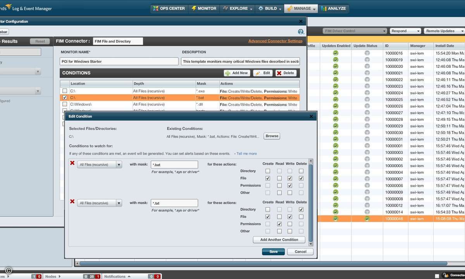Image resolution: width=465 pixels, height=279 pixels.
Task: Uncheck Directory Delete for the *.txt condition
Action: (x=301, y=209)
